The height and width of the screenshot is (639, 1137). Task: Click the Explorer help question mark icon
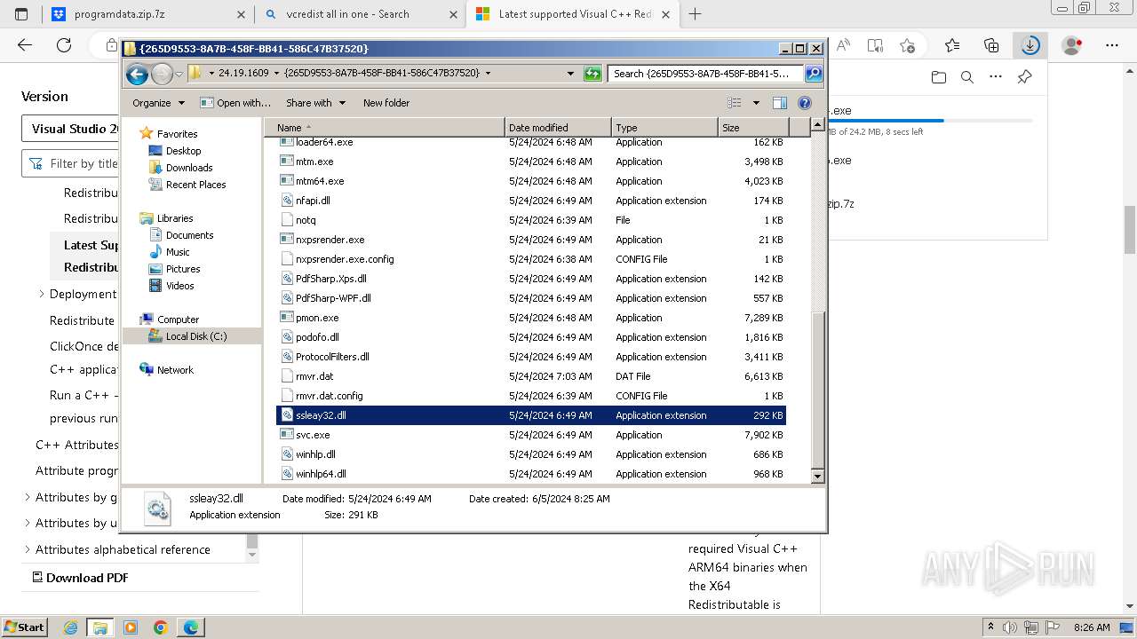pos(805,103)
